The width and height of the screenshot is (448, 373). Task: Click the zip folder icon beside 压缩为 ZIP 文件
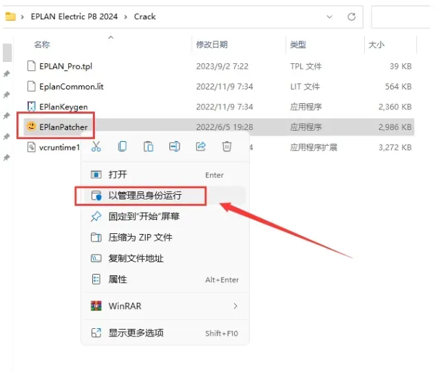[96, 237]
